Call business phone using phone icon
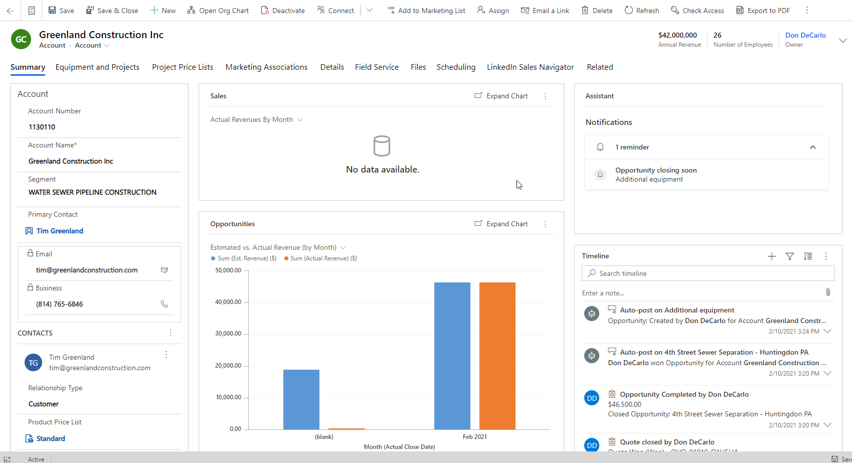The height and width of the screenshot is (463, 852). click(164, 304)
